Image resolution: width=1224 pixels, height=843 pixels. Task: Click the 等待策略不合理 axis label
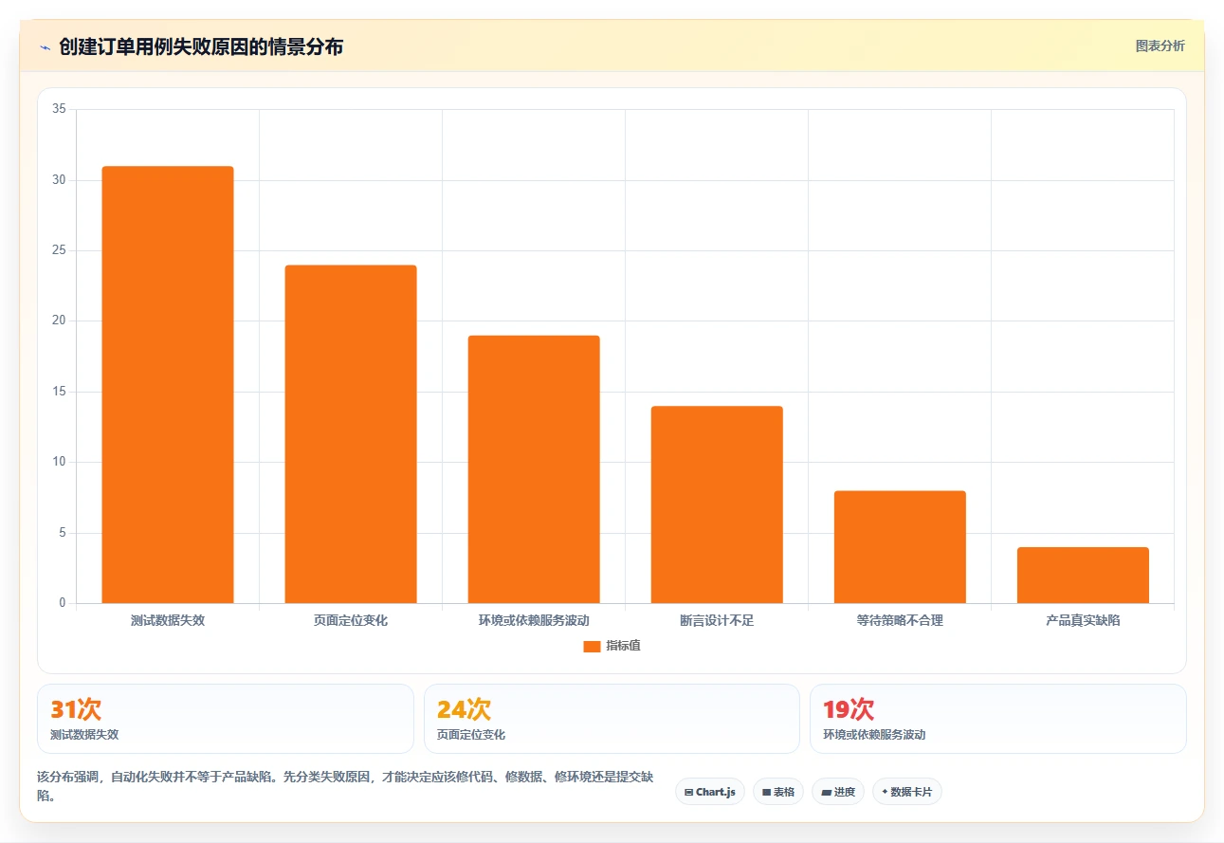(900, 620)
